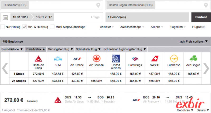Click Air France logo in return flight row
Viewport: 211px width, 113px height.
click(x=136, y=100)
